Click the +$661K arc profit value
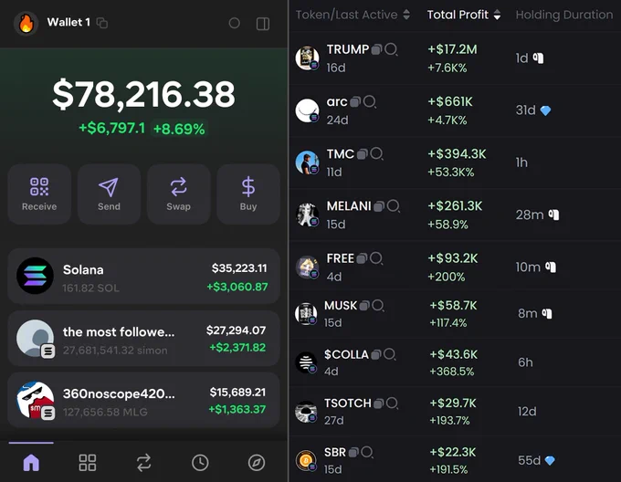621x482 pixels. pos(450,101)
